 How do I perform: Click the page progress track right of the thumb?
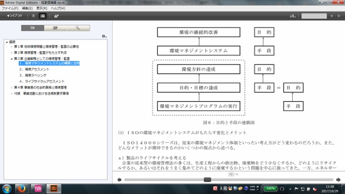point(272,179)
